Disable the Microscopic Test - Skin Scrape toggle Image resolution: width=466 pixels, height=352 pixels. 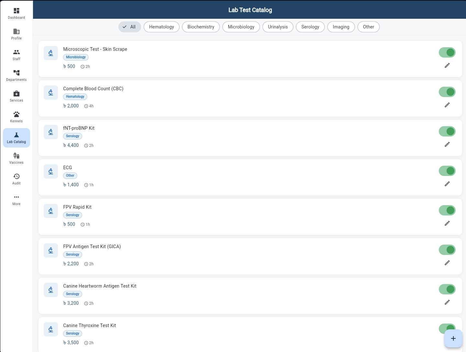(x=447, y=52)
